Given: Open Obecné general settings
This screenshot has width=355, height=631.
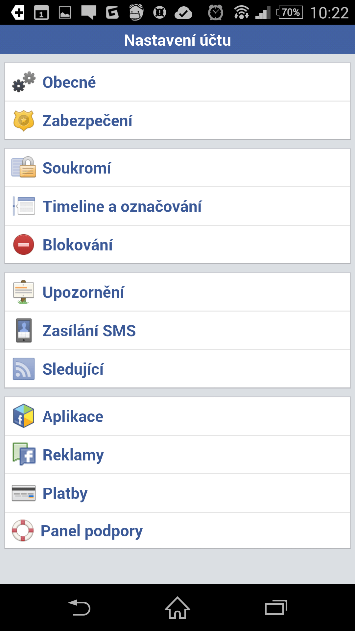Looking at the screenshot, I should tap(177, 82).
